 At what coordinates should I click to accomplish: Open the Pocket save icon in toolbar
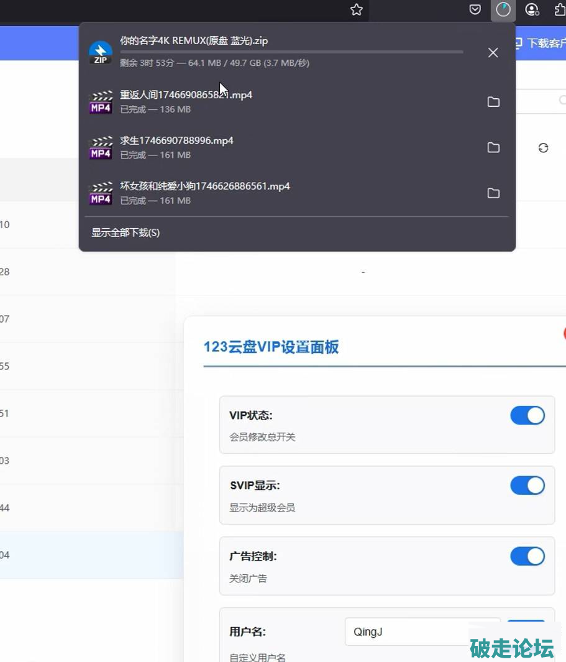tap(475, 10)
